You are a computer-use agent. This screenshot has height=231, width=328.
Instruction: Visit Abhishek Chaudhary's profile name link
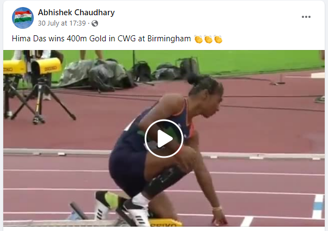(76, 13)
